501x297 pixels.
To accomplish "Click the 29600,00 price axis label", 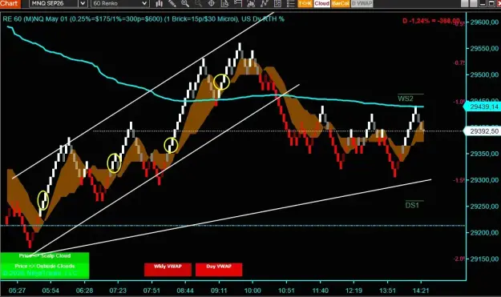I will pos(484,22).
